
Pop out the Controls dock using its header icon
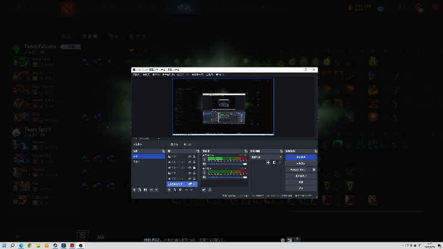click(x=316, y=151)
